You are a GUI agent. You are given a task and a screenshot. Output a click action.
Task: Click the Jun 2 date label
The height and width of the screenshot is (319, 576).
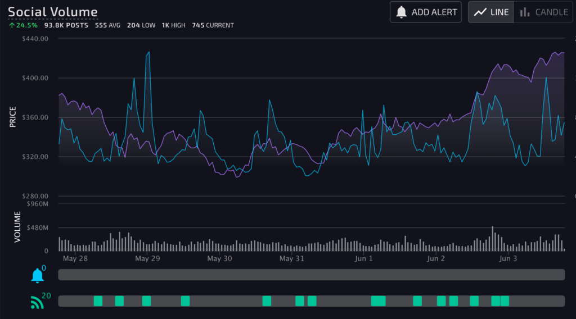tap(436, 259)
